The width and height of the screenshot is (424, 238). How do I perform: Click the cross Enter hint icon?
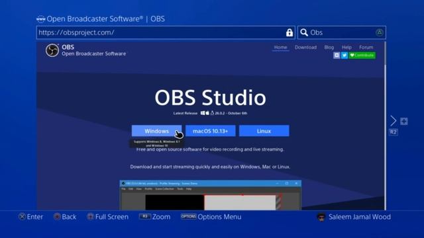(x=22, y=217)
